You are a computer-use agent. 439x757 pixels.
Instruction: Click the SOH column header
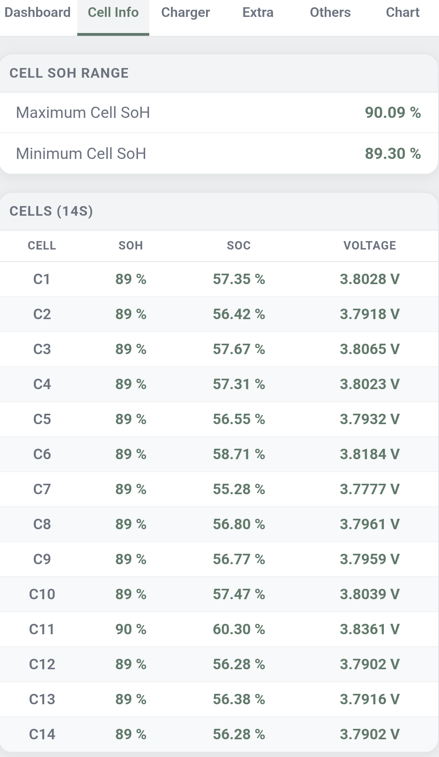pyautogui.click(x=131, y=245)
